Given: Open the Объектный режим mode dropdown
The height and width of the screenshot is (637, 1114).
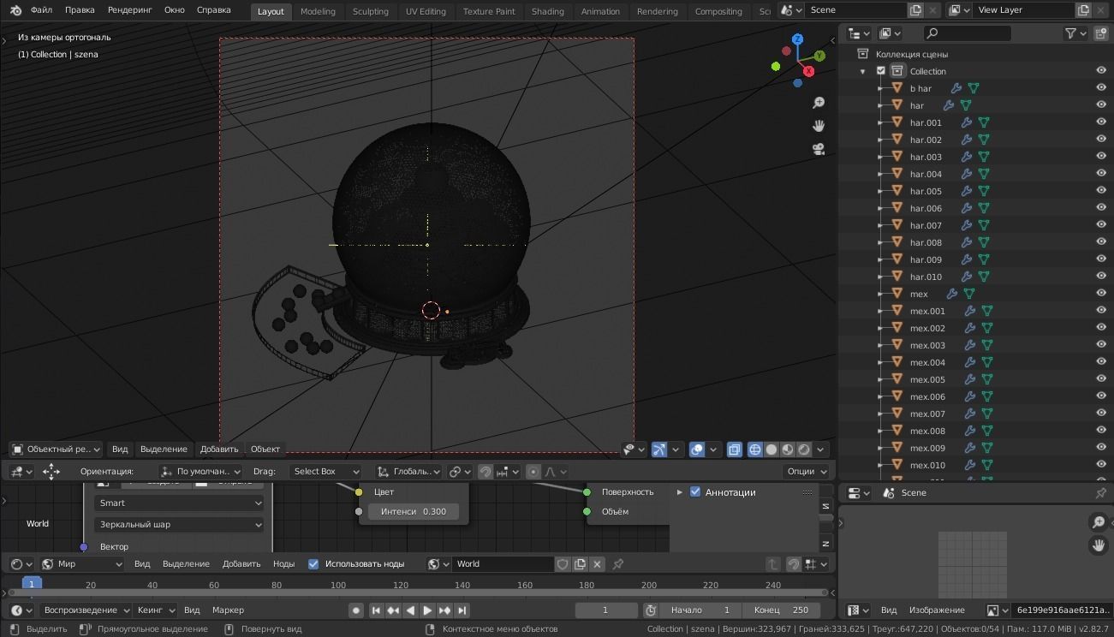Looking at the screenshot, I should pyautogui.click(x=56, y=449).
